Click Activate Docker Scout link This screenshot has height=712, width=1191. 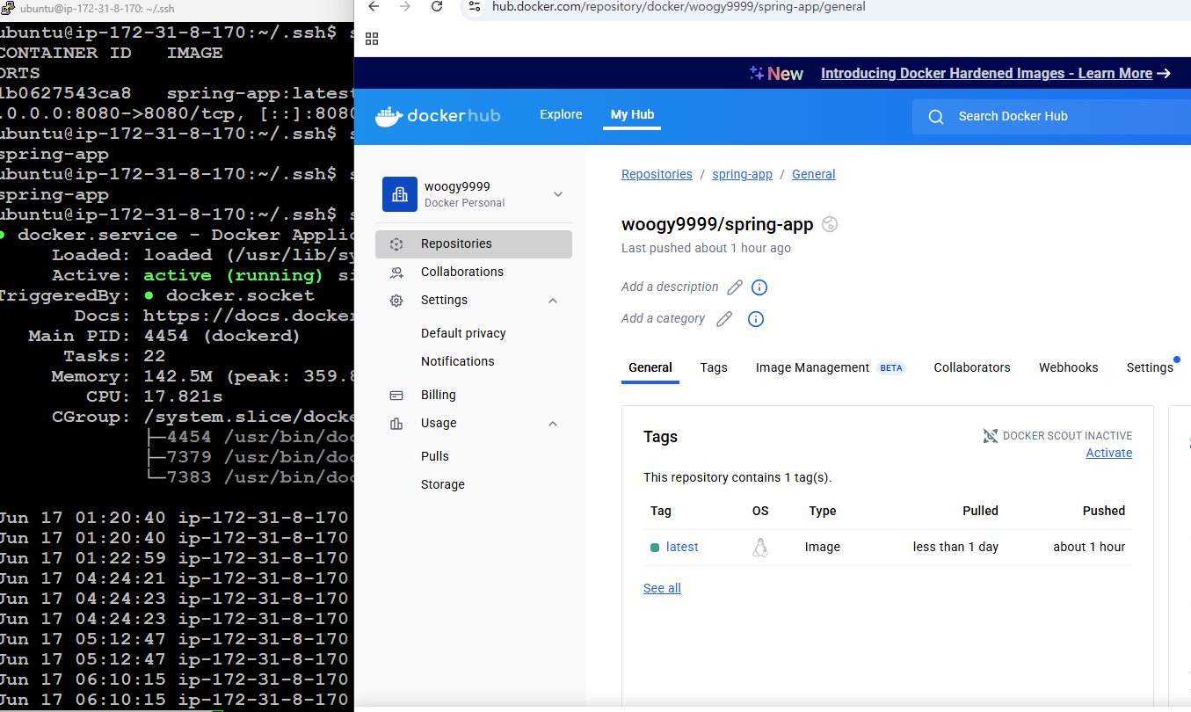1109,453
